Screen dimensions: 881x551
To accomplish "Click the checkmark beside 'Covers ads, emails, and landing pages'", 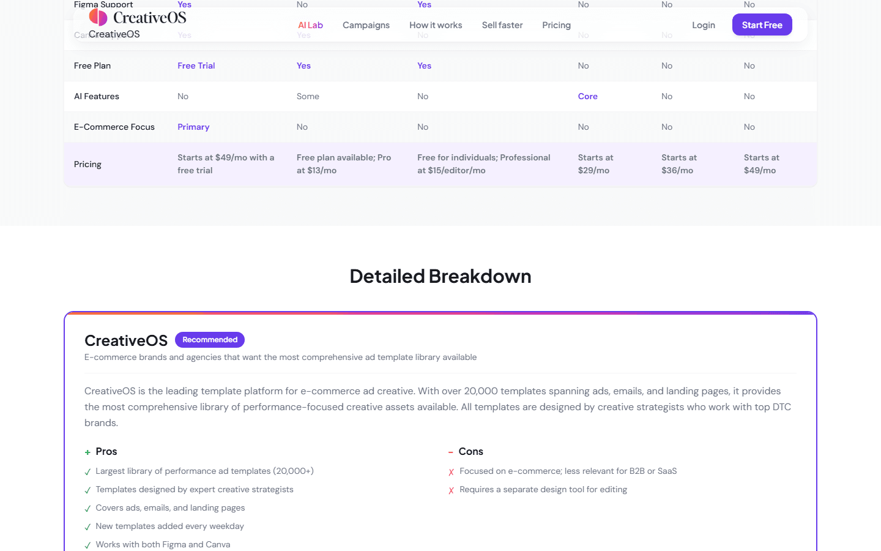I will pos(87,509).
